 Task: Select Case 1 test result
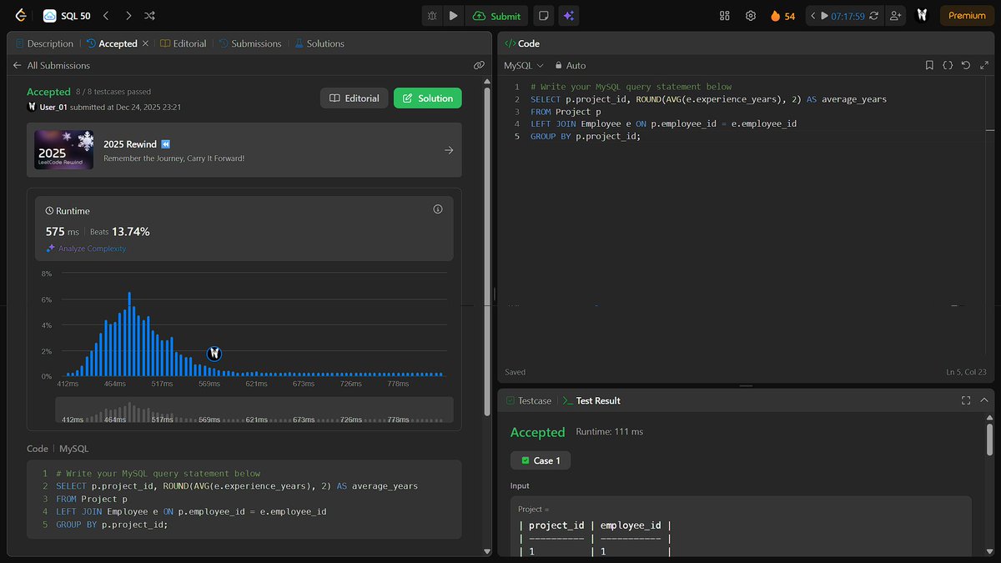[x=541, y=460]
